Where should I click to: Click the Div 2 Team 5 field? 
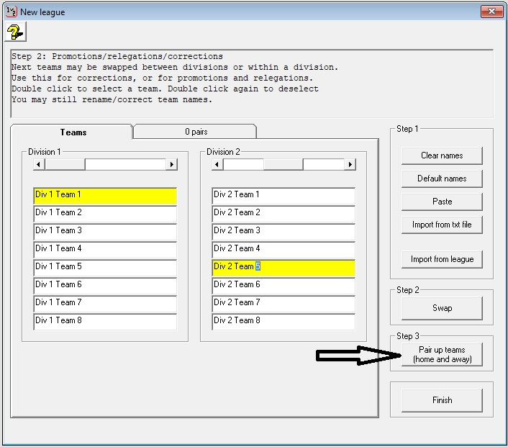click(x=284, y=267)
